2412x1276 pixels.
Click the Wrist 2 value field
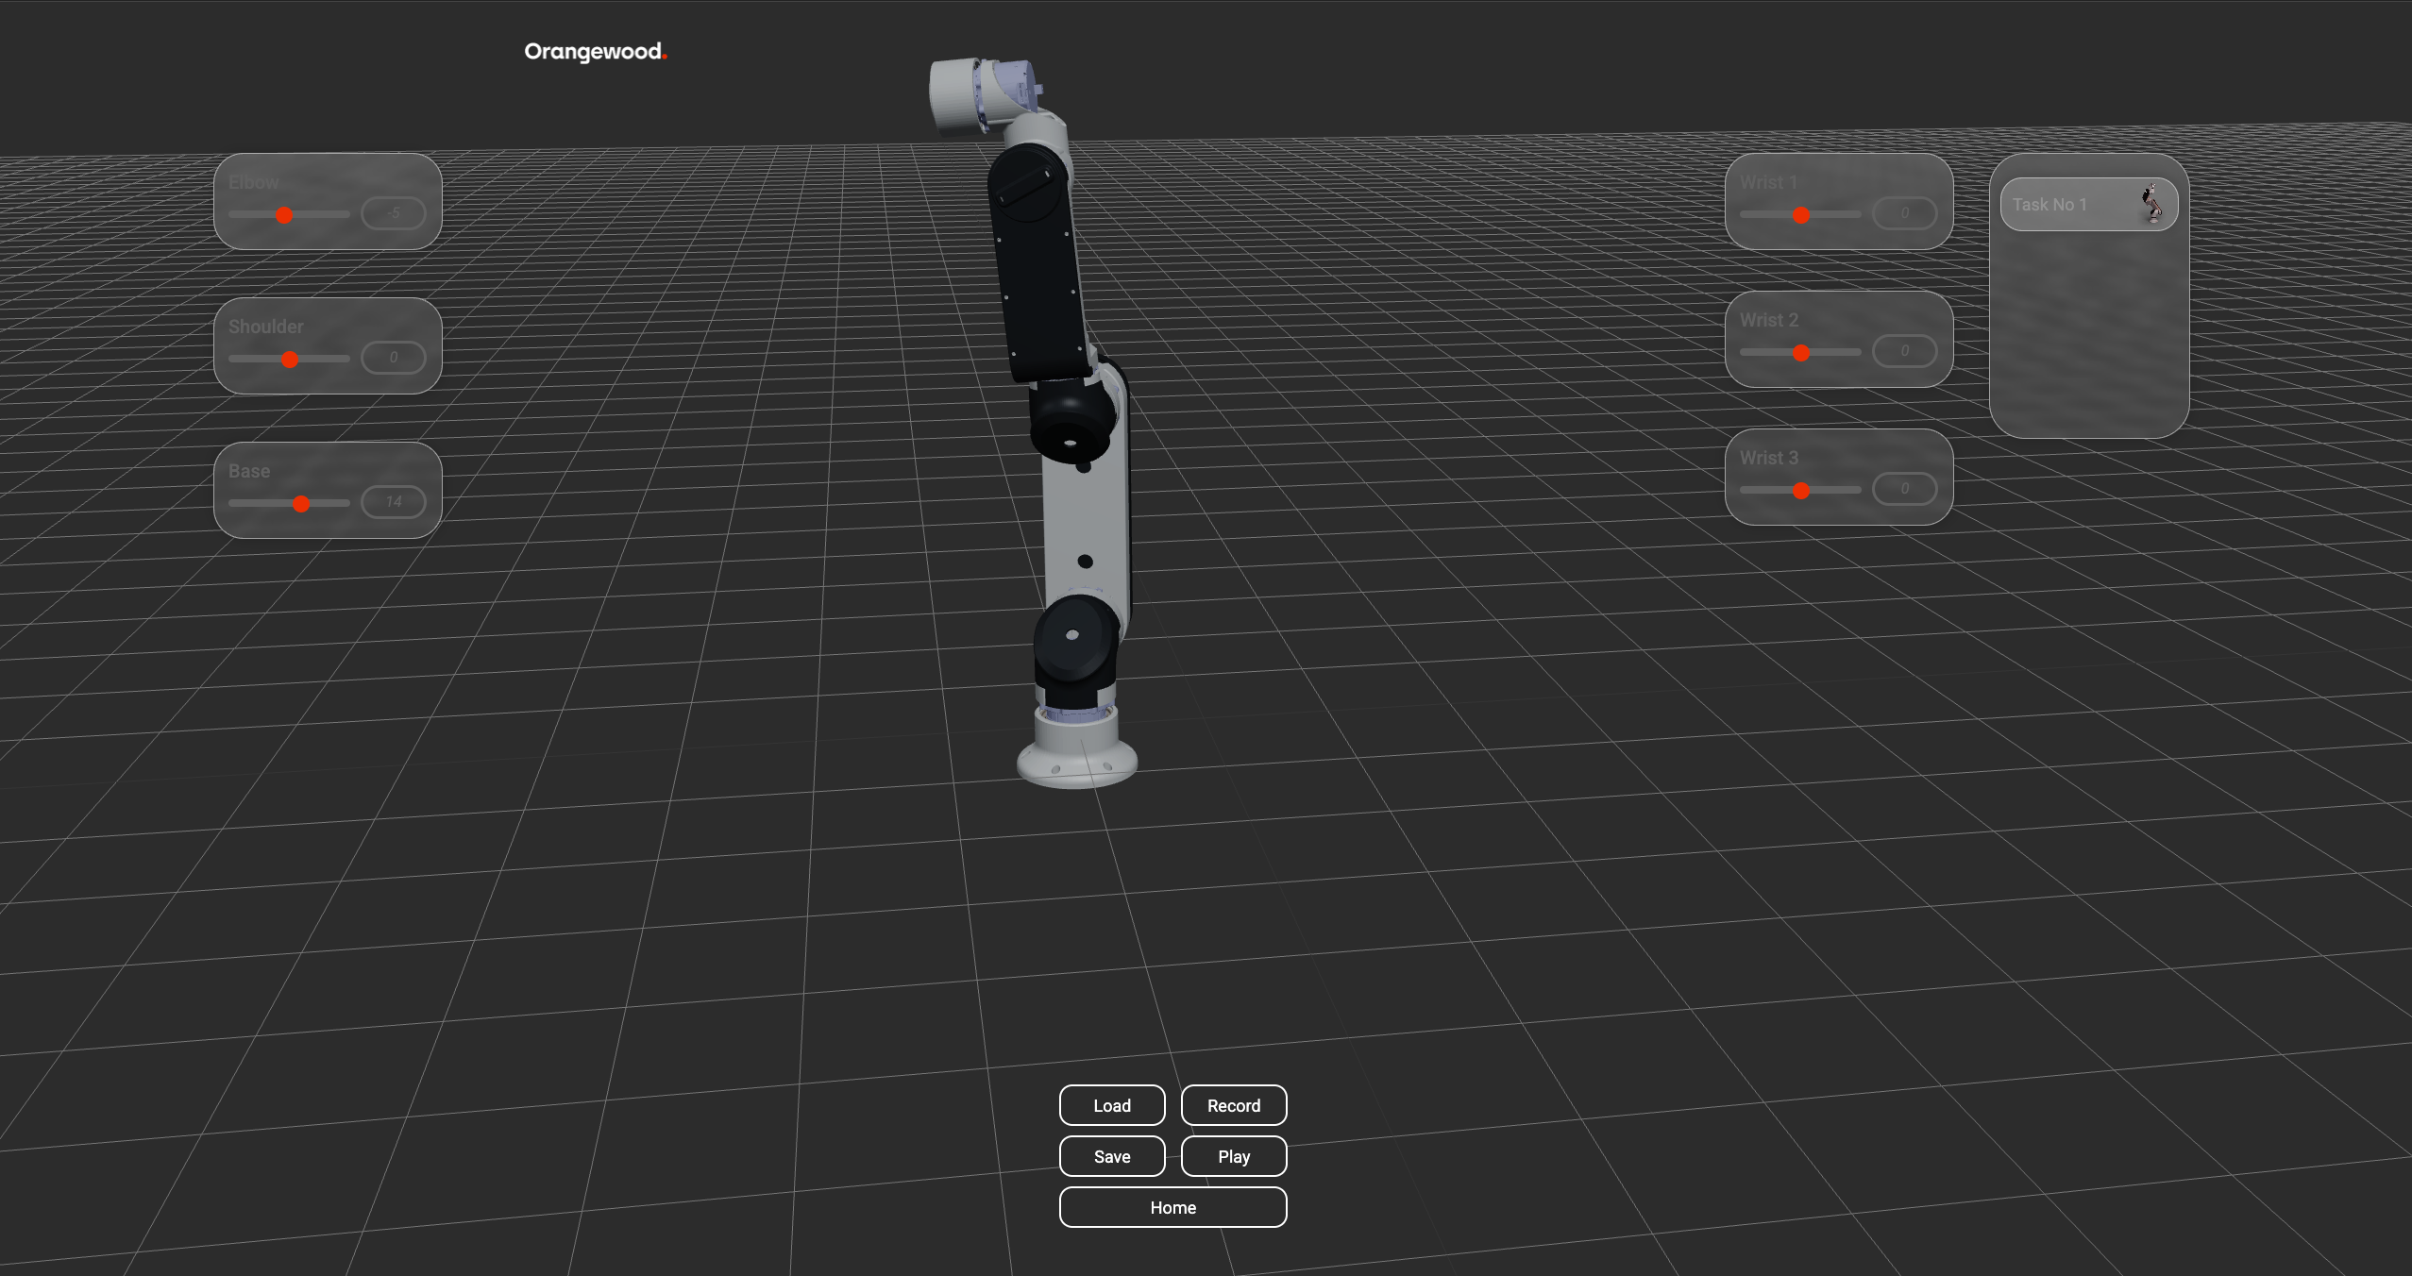click(x=1905, y=351)
